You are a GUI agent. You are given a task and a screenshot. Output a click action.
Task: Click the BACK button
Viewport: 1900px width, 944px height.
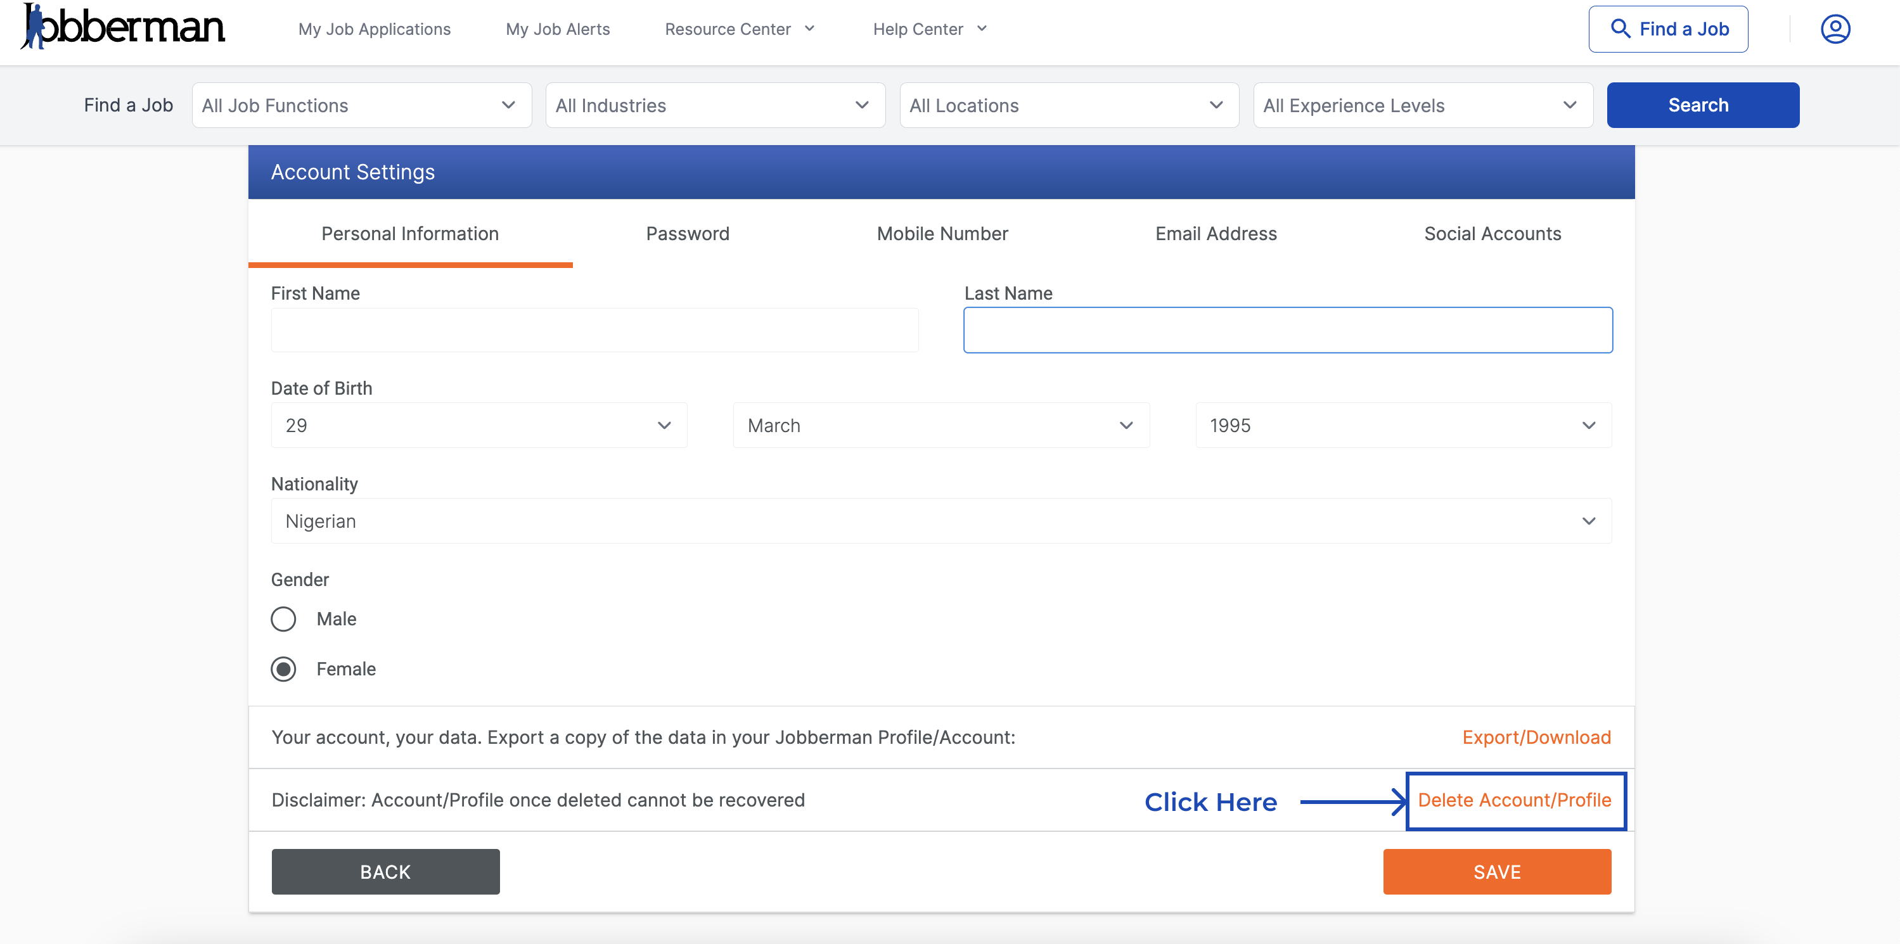click(x=385, y=872)
